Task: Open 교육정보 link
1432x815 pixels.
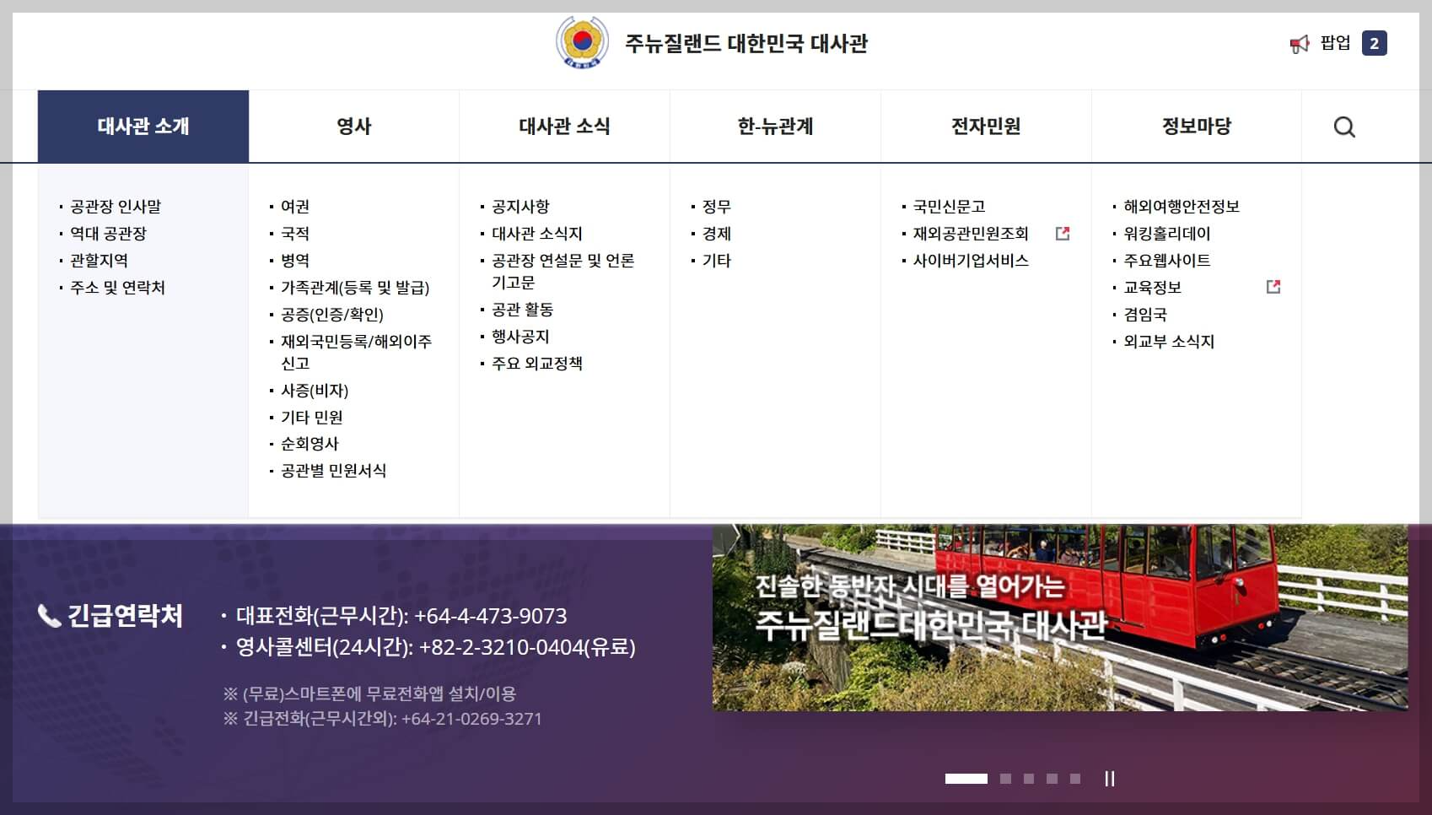Action: click(x=1153, y=288)
